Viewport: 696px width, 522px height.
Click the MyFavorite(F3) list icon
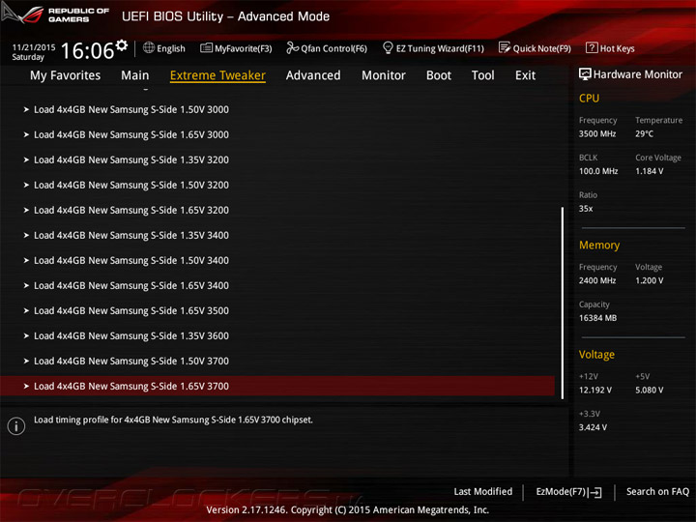tap(206, 48)
